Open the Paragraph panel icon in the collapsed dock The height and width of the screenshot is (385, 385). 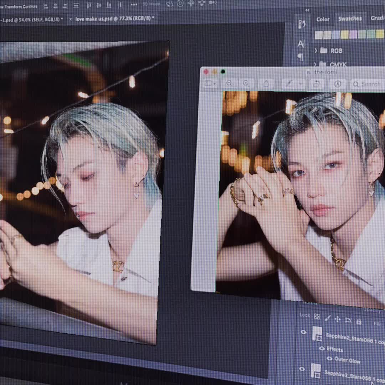tap(300, 57)
